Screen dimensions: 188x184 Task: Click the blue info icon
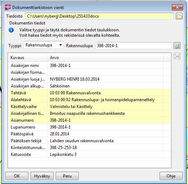click(x=11, y=30)
